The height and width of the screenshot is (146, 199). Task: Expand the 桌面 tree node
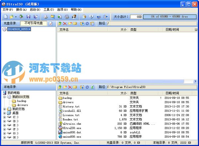coord(4,113)
